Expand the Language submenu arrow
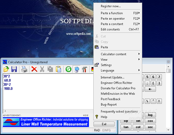 pos(139,70)
